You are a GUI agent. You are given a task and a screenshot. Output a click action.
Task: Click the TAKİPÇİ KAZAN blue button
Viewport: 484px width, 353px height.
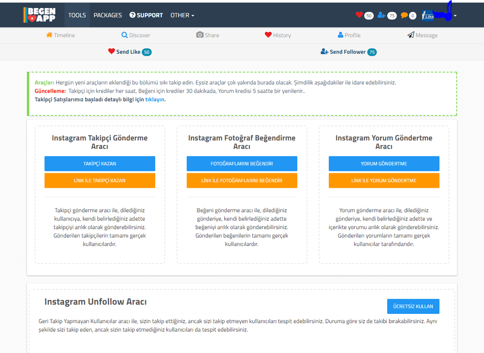(x=100, y=164)
